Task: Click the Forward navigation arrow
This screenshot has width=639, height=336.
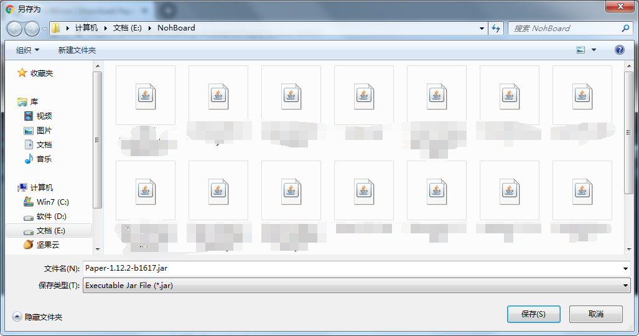Action: 32,29
